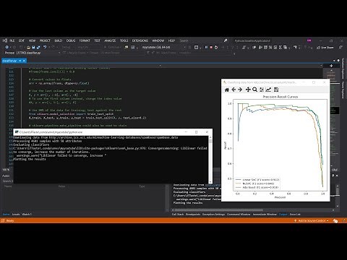The image size is (347, 260).
Task: Click the Live Share button
Action: (325, 48)
